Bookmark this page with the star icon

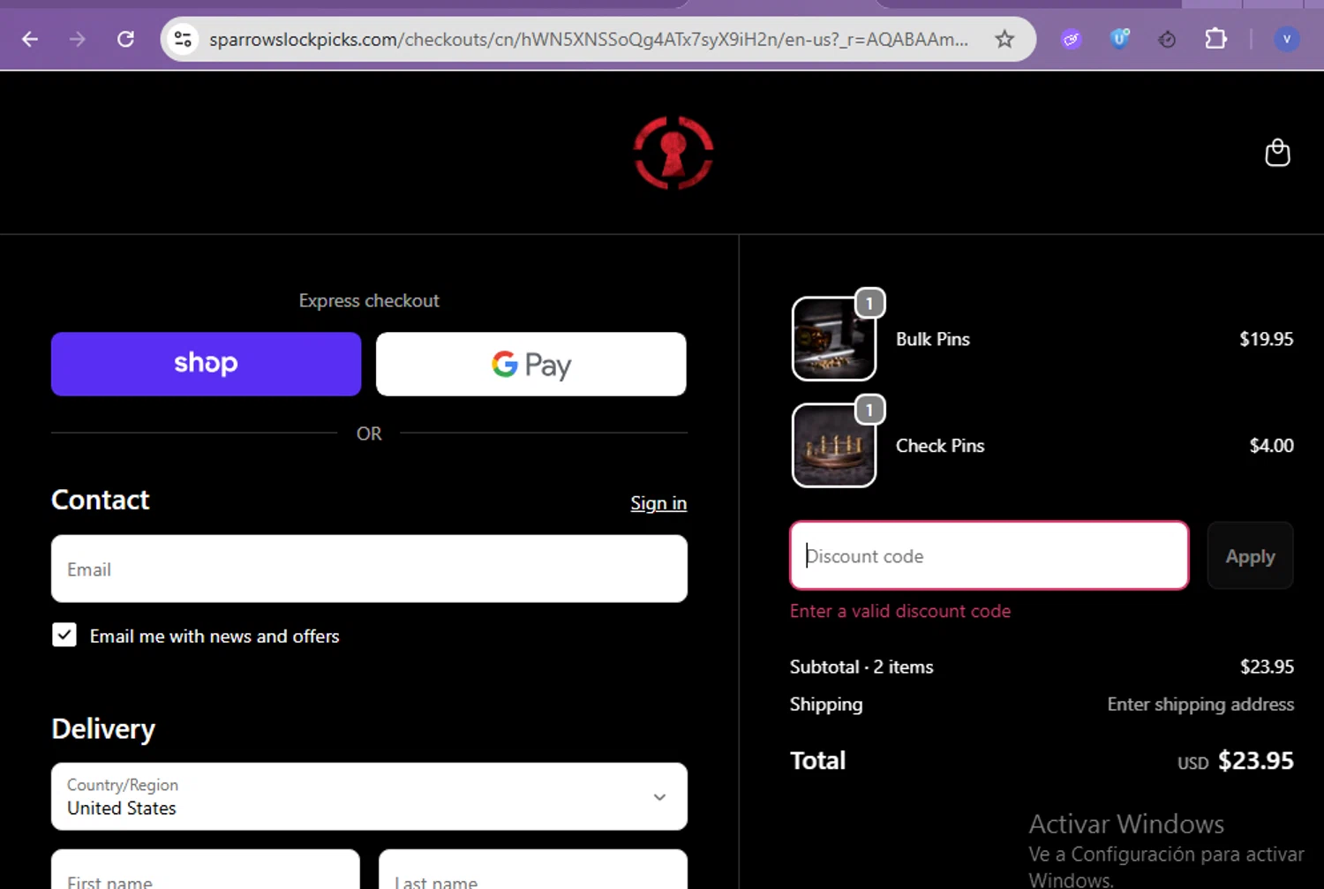click(x=1004, y=39)
